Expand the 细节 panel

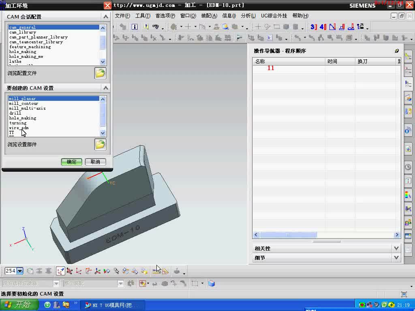click(396, 258)
